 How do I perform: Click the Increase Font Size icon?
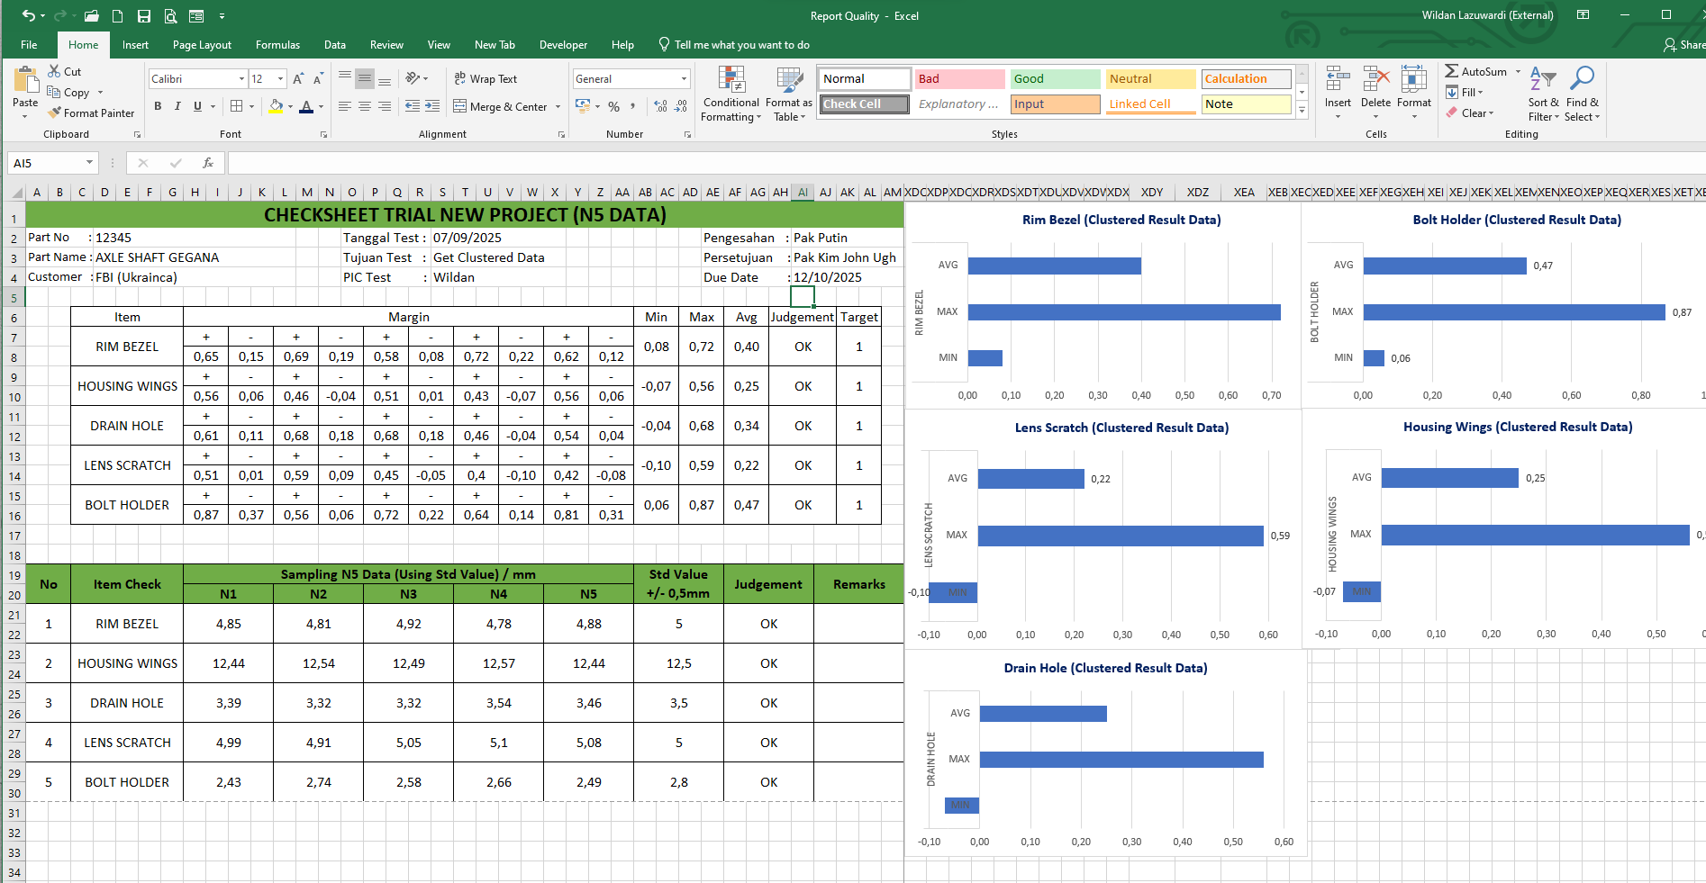298,79
